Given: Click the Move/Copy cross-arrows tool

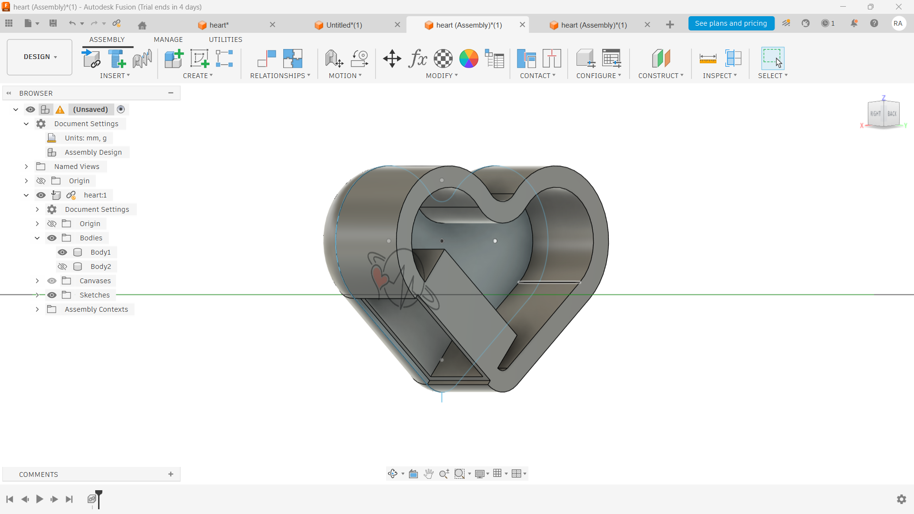Looking at the screenshot, I should coord(392,59).
